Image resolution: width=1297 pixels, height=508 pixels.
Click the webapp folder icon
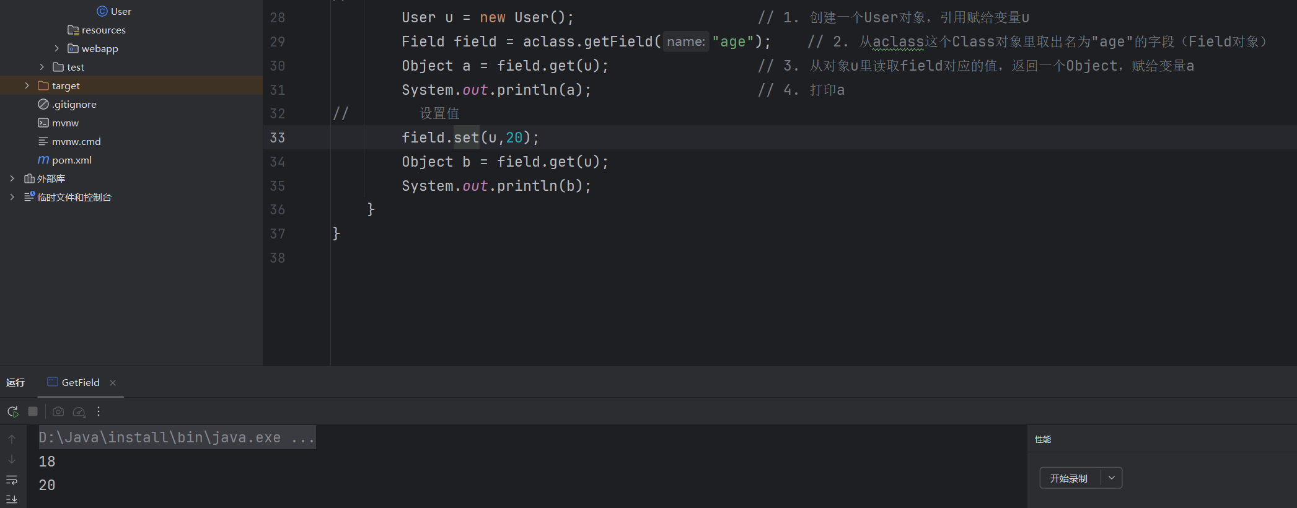pos(73,48)
